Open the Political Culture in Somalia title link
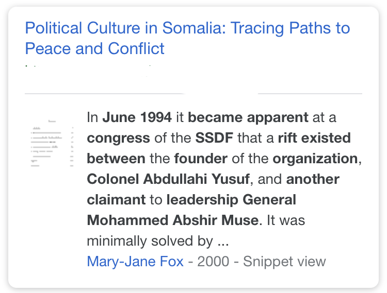The image size is (387, 293). pyautogui.click(x=188, y=38)
